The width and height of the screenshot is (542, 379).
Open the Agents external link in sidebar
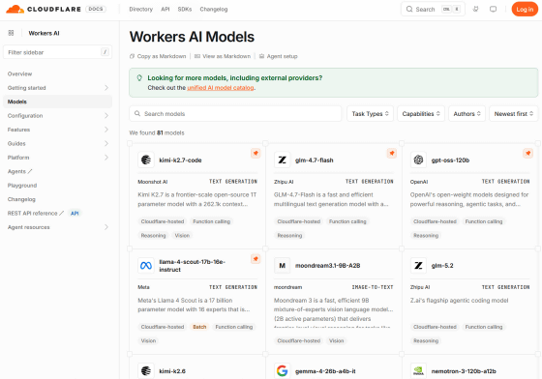click(x=20, y=171)
